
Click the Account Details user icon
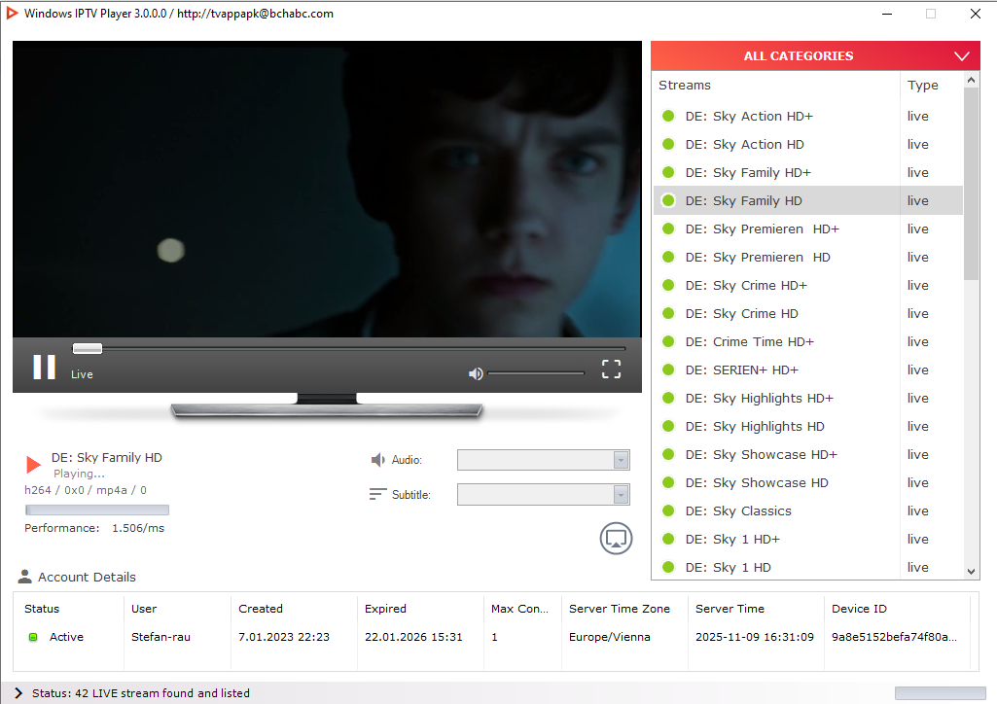coord(25,577)
